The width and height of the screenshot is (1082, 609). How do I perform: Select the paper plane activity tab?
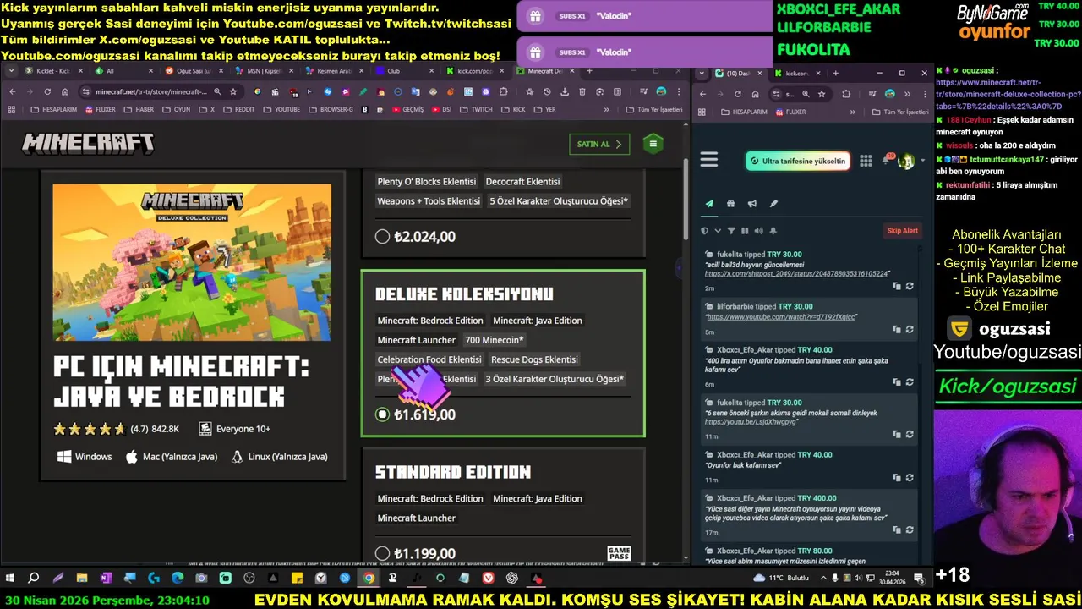coord(709,204)
